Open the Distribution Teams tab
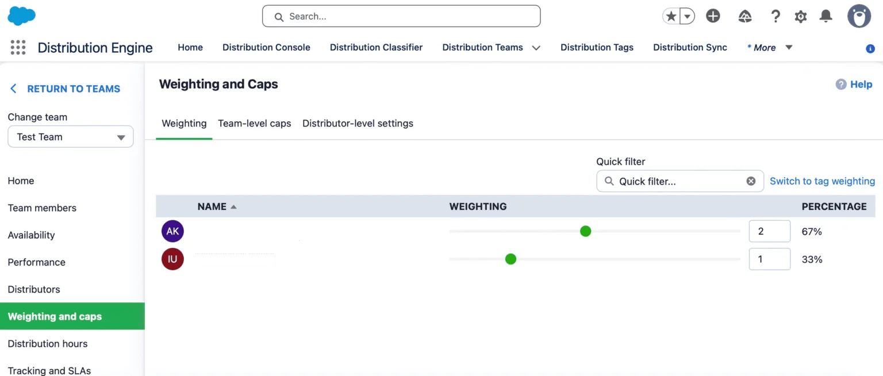This screenshot has width=883, height=376. 482,48
